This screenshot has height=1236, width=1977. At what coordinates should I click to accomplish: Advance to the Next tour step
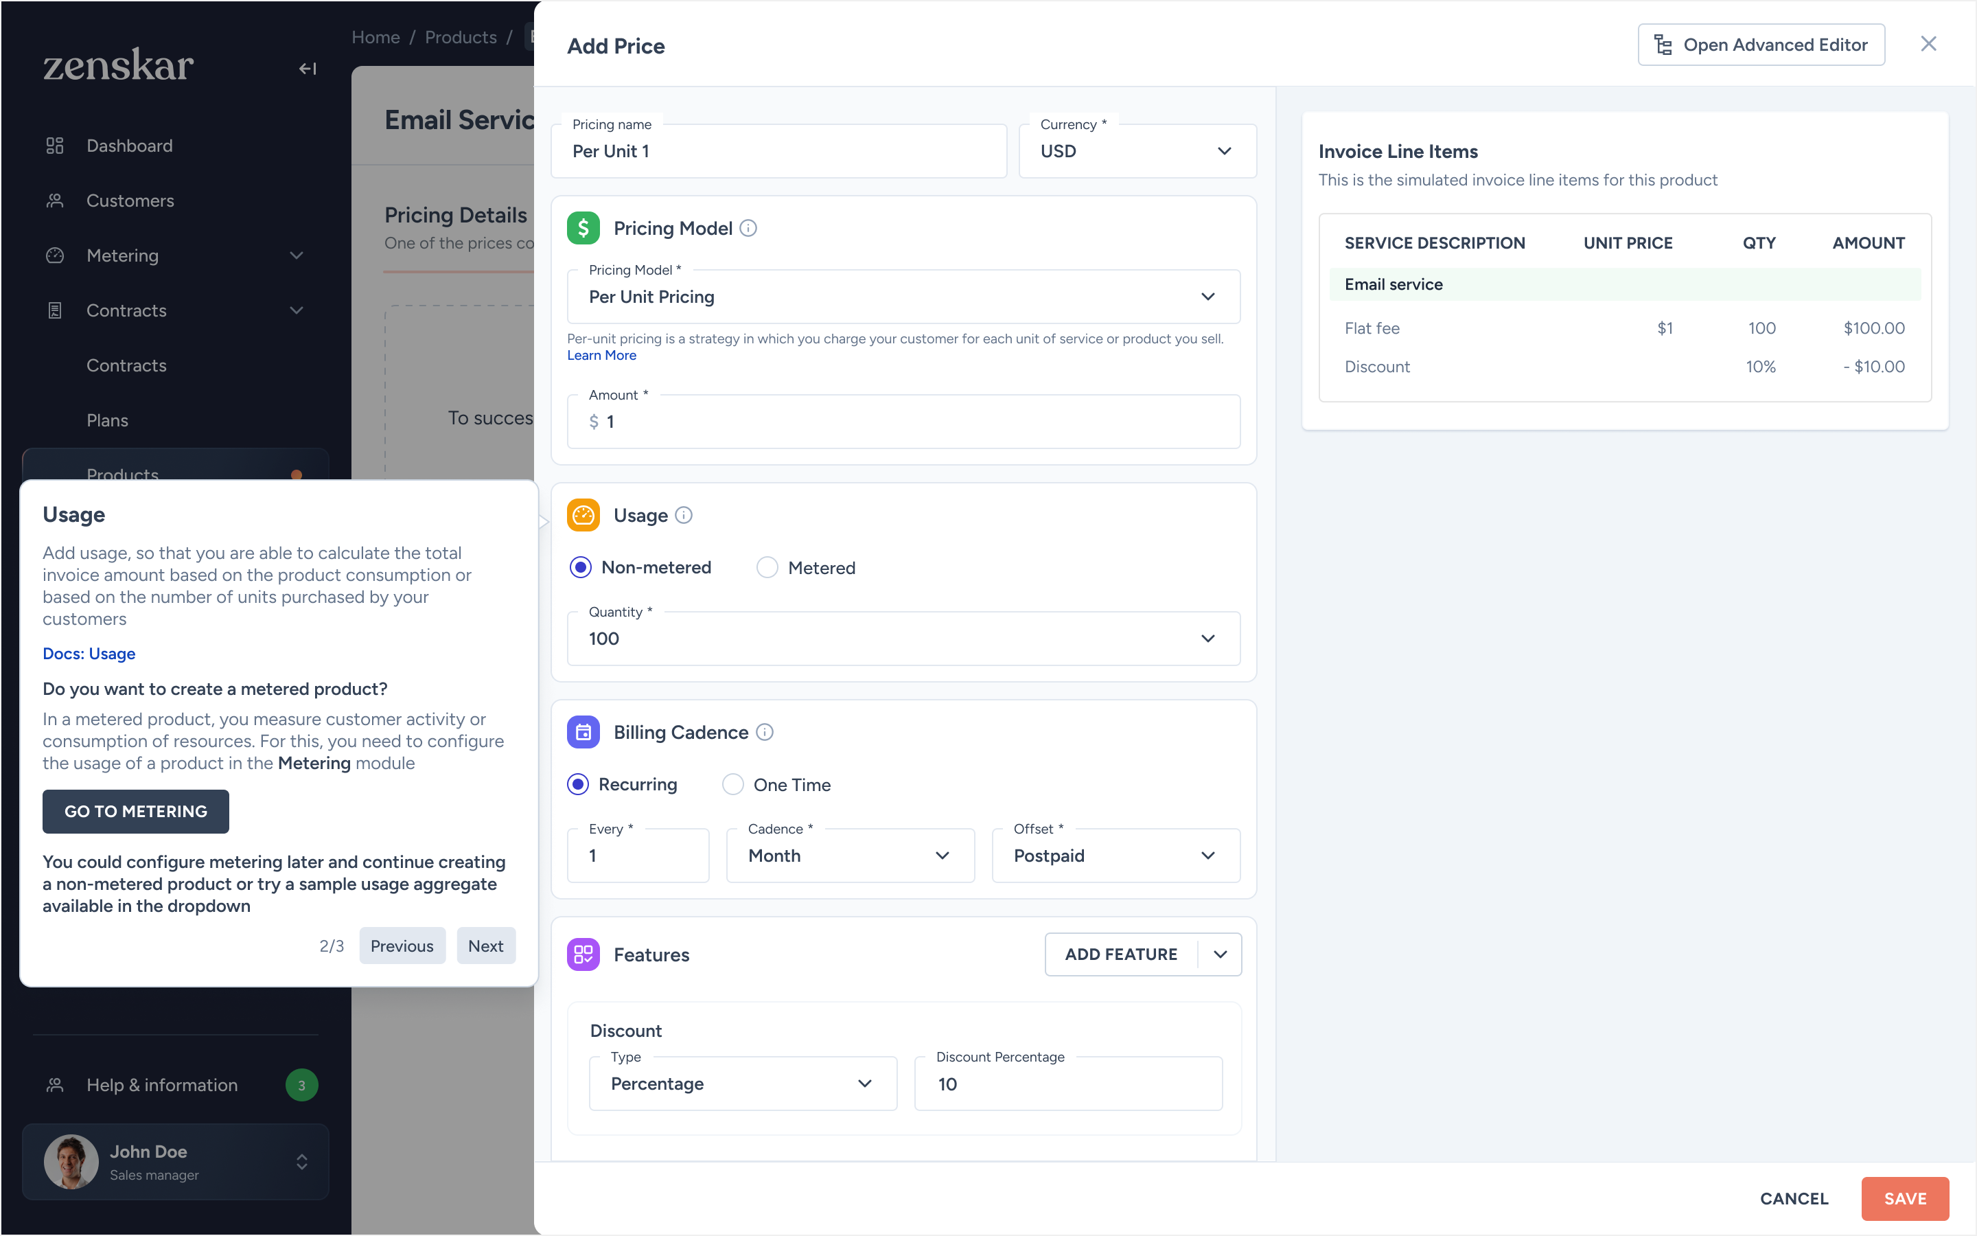pos(485,946)
